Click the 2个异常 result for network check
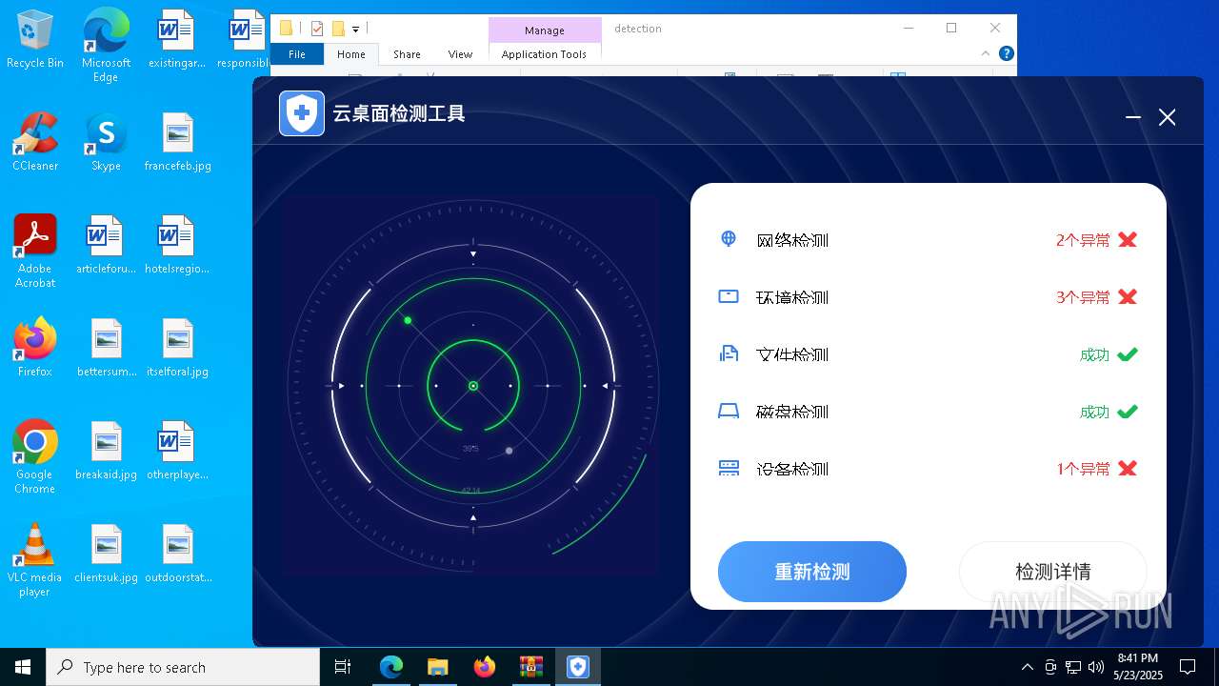The height and width of the screenshot is (686, 1219). coord(1083,240)
